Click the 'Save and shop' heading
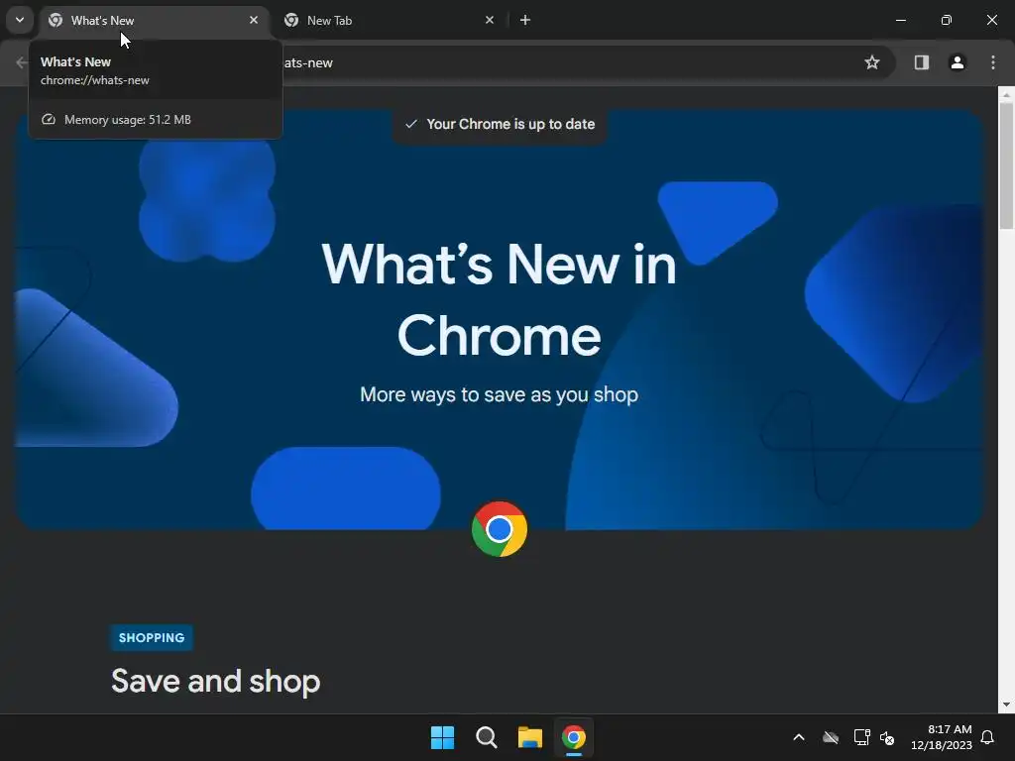Image resolution: width=1015 pixels, height=761 pixels. [x=215, y=682]
